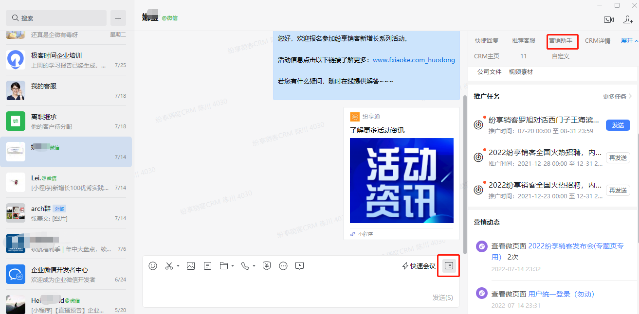Click the 极客时间企业培训 avatar icon
The width and height of the screenshot is (639, 314).
[16, 60]
